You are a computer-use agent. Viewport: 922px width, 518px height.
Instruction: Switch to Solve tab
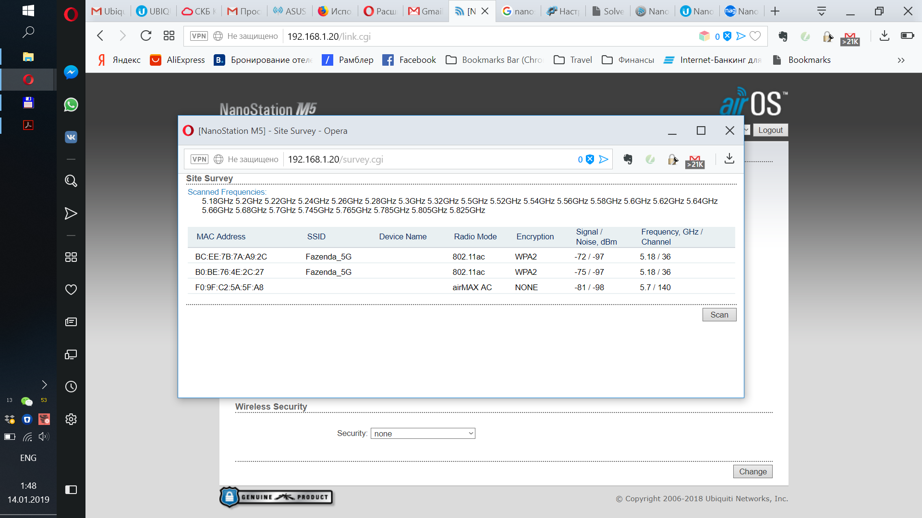(x=608, y=11)
